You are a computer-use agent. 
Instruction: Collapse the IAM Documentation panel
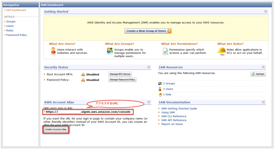(x=263, y=102)
